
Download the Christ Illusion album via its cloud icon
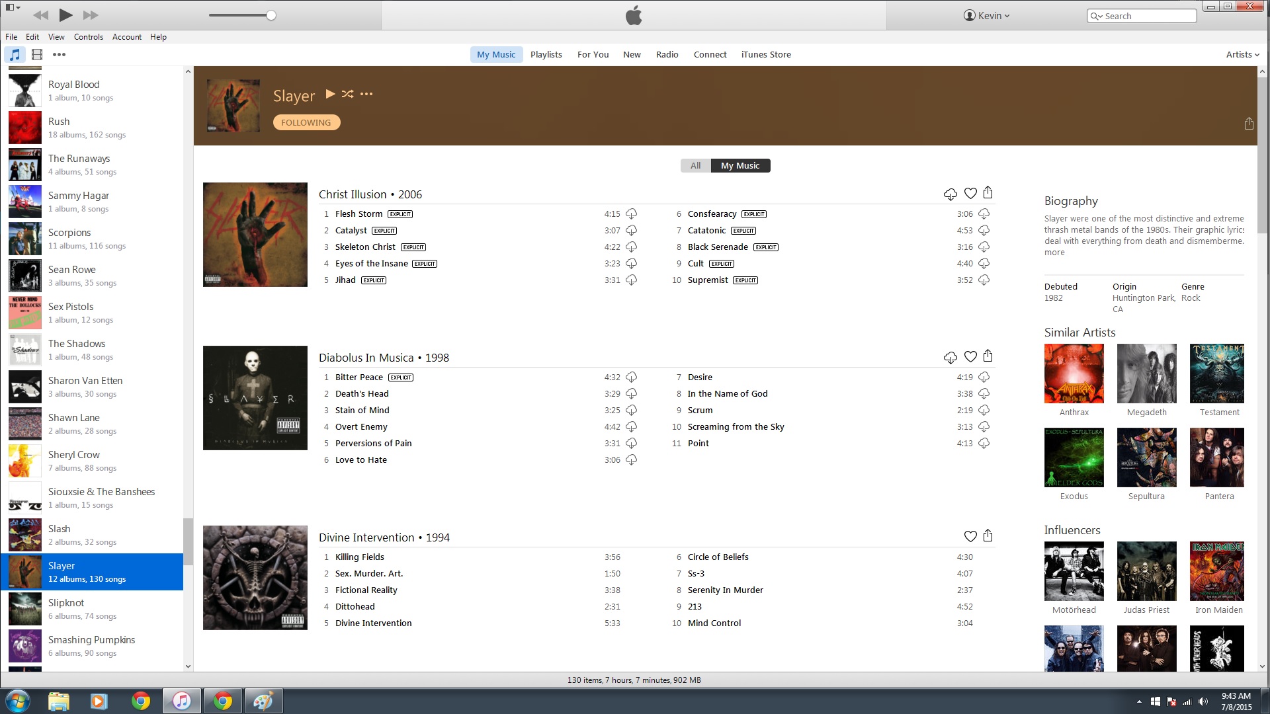click(950, 194)
